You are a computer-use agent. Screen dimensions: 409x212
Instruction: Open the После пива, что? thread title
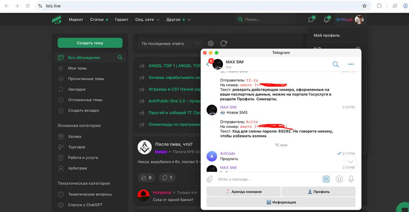(x=174, y=144)
